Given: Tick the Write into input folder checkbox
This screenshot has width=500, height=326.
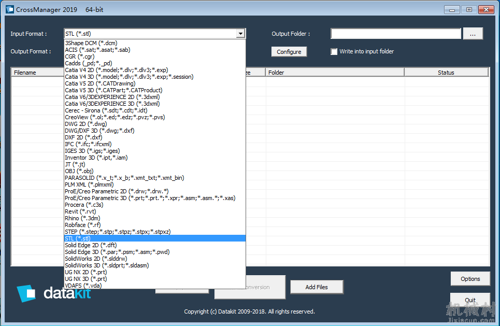Looking at the screenshot, I should point(334,52).
